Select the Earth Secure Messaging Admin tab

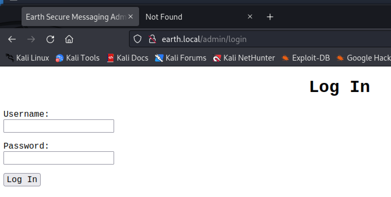(x=76, y=17)
